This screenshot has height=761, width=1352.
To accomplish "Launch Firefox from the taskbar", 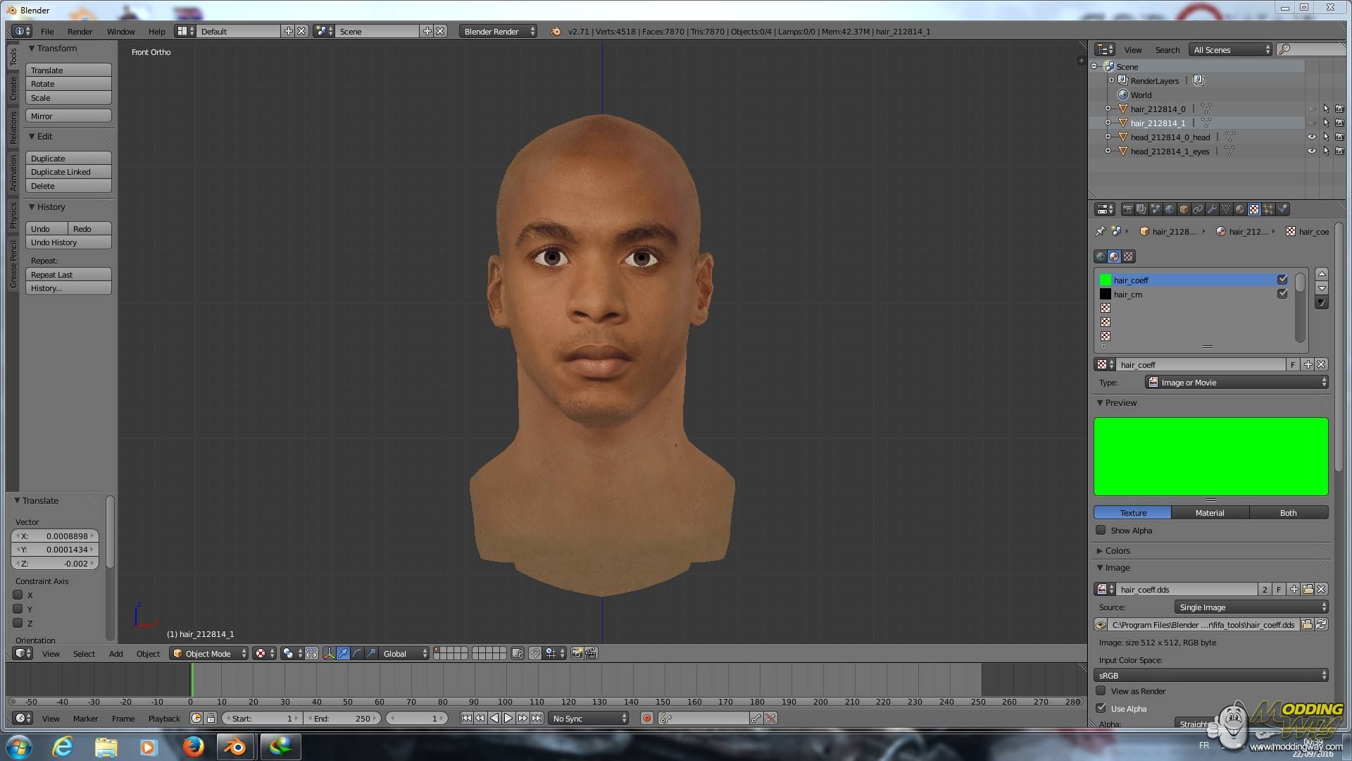I will [193, 747].
